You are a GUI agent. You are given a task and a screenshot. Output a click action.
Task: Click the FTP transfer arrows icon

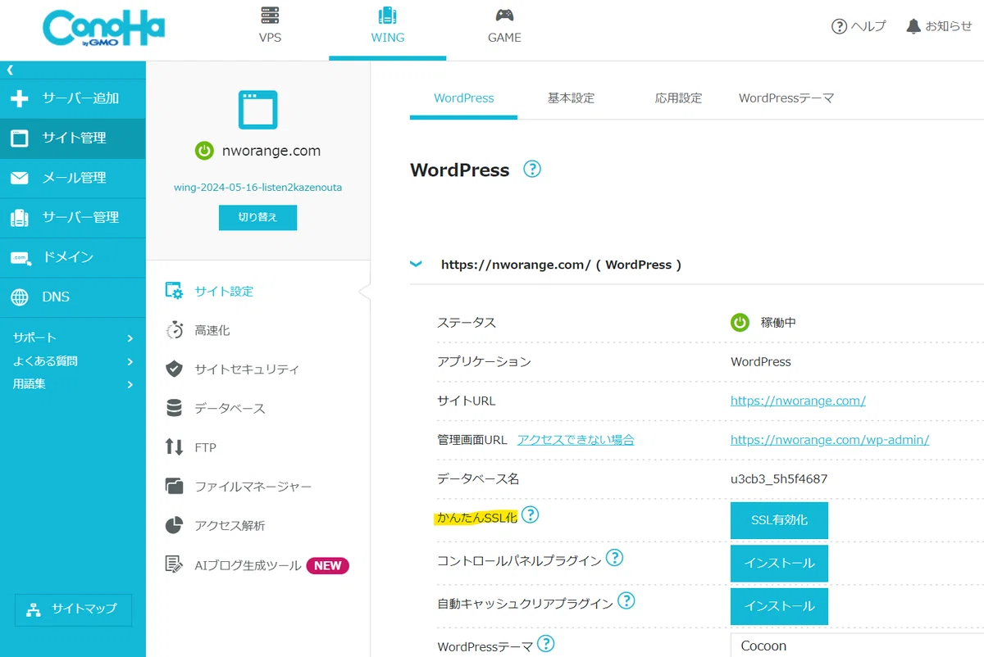[174, 447]
